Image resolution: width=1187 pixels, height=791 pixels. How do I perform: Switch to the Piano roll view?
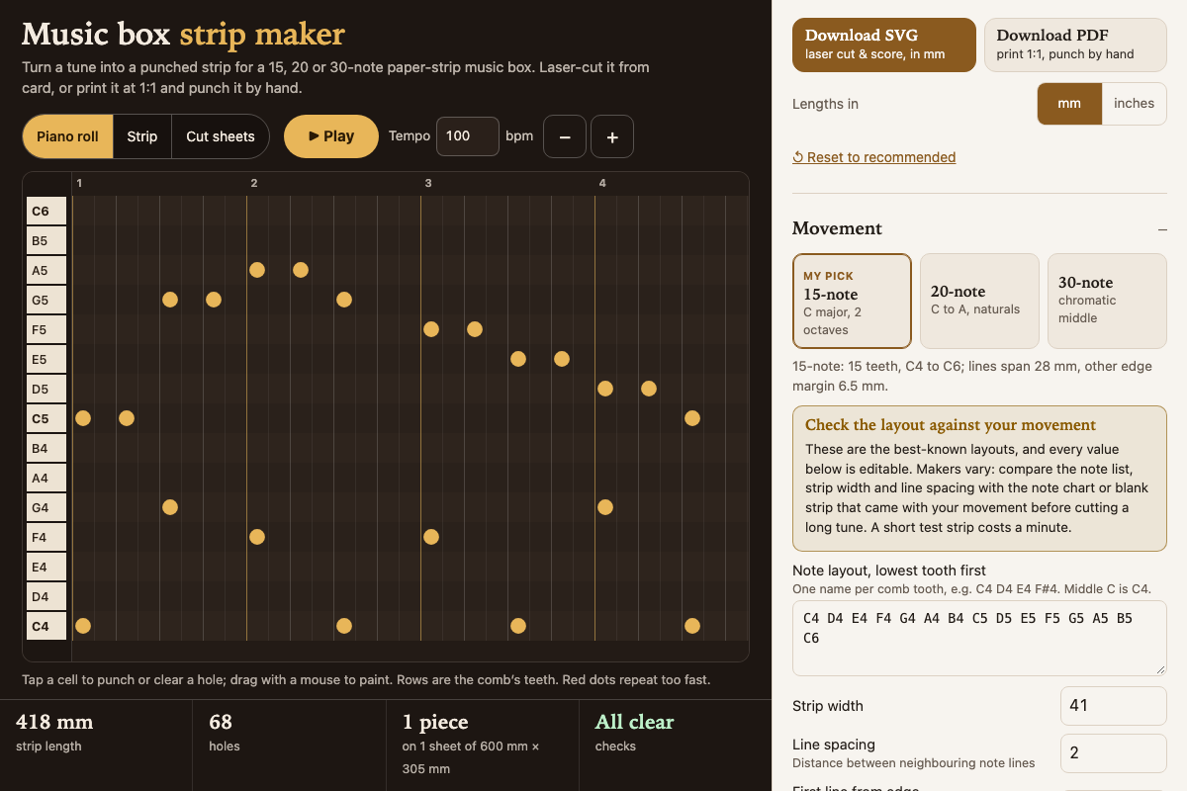tap(67, 136)
